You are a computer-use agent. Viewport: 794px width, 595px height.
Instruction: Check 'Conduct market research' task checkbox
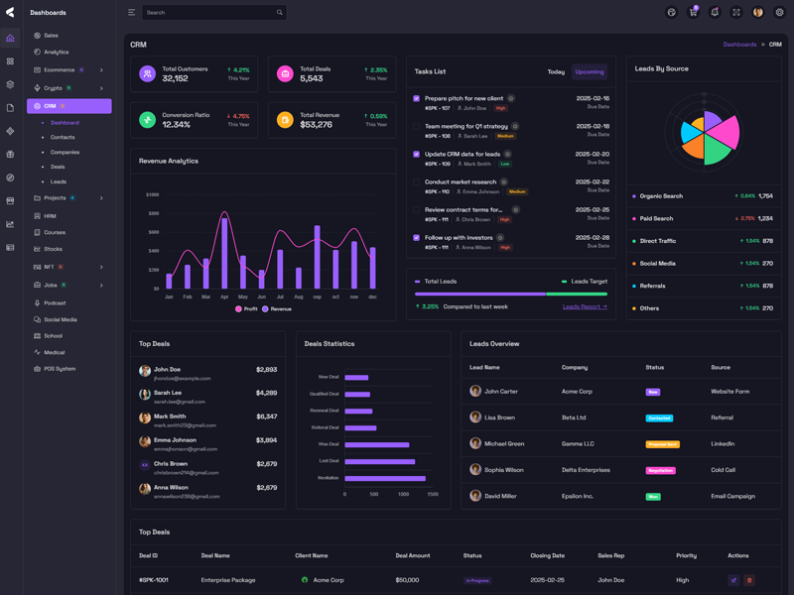coord(417,182)
